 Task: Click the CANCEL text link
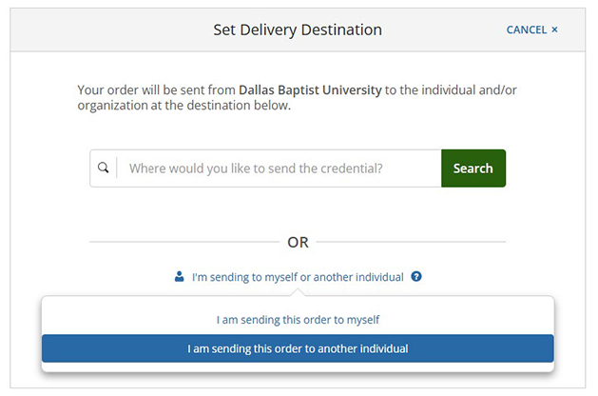(x=526, y=30)
